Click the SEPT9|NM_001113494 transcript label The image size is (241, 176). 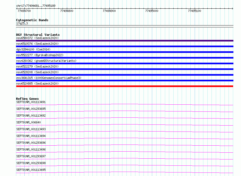(x=31, y=136)
